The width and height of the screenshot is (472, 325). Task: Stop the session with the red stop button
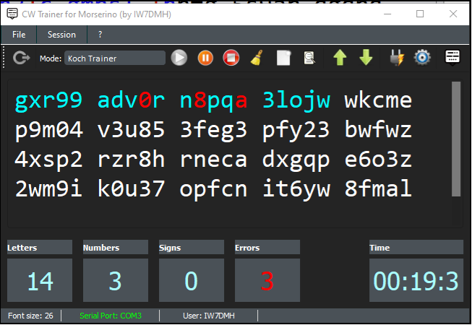tap(231, 58)
